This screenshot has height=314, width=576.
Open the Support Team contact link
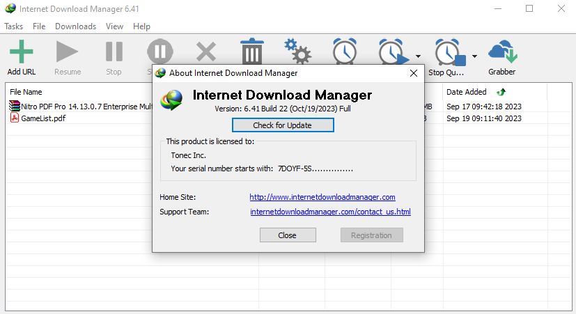point(331,212)
